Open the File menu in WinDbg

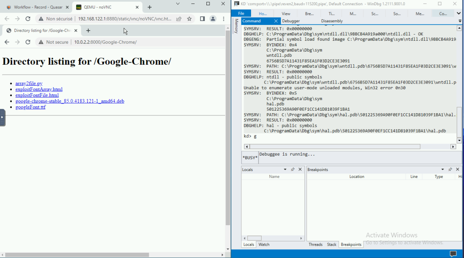pyautogui.click(x=241, y=14)
